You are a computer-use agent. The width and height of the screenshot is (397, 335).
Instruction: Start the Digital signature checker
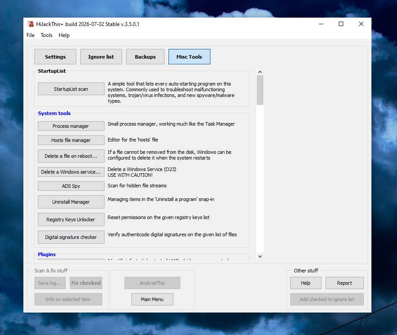[71, 237]
